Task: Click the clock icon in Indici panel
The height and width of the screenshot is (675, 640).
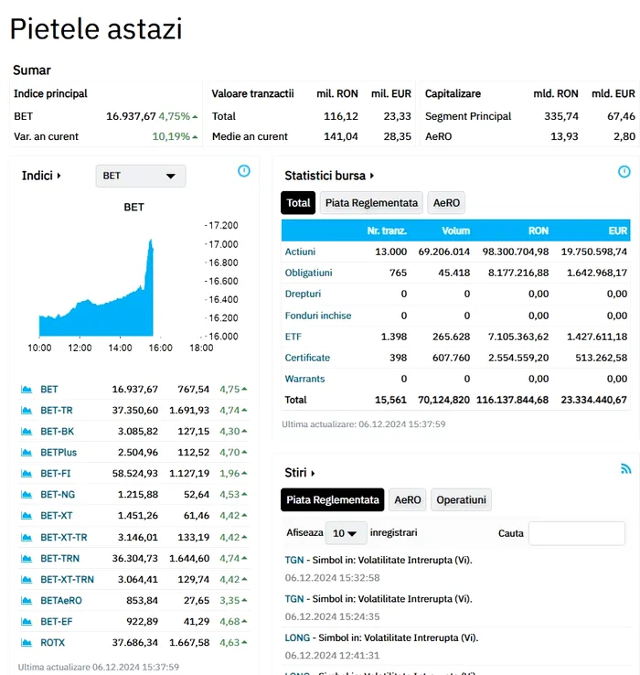Action: coord(244,171)
